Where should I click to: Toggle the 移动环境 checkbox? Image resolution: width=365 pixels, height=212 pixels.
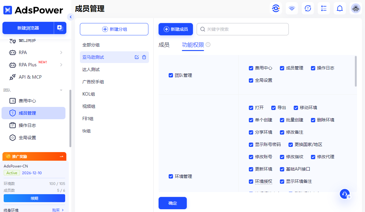click(296, 108)
